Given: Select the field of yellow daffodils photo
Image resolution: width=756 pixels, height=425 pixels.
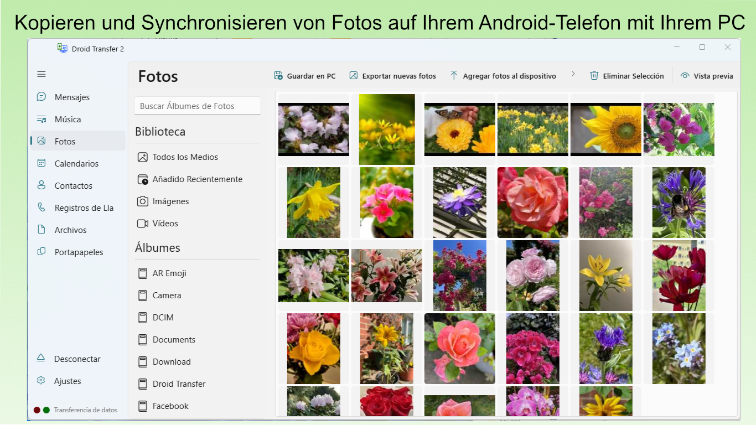Looking at the screenshot, I should pyautogui.click(x=533, y=129).
